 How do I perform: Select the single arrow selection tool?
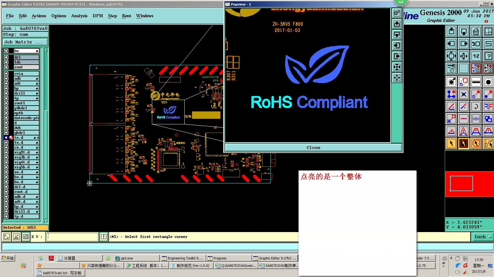(x=451, y=143)
